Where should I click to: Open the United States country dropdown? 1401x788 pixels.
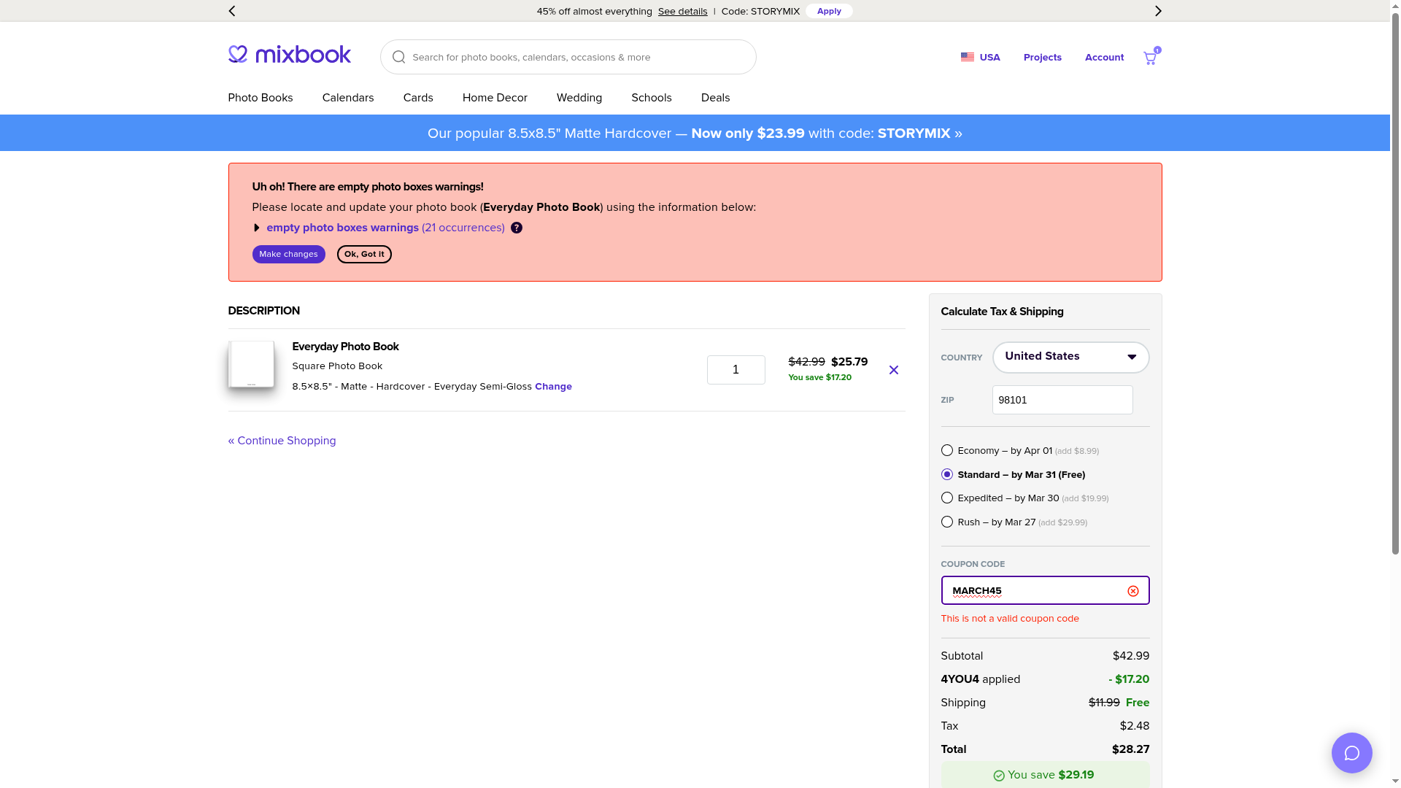pyautogui.click(x=1070, y=357)
